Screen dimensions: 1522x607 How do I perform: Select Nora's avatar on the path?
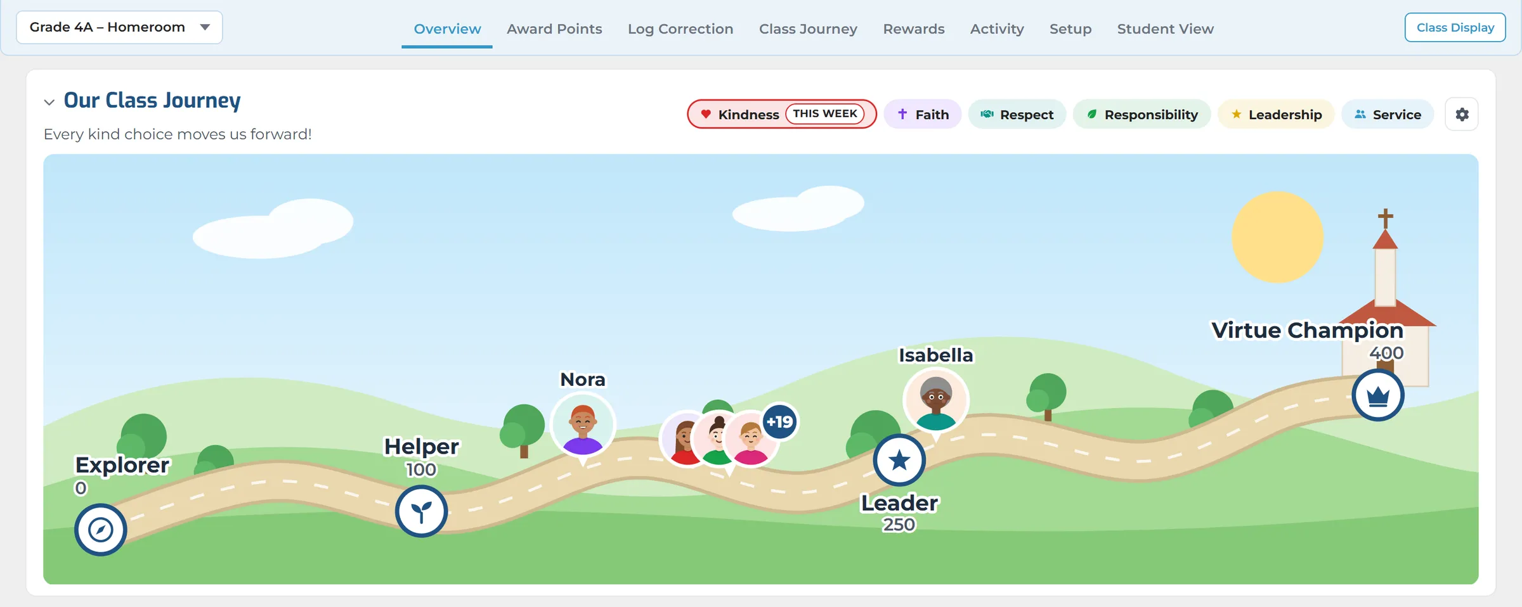(583, 424)
